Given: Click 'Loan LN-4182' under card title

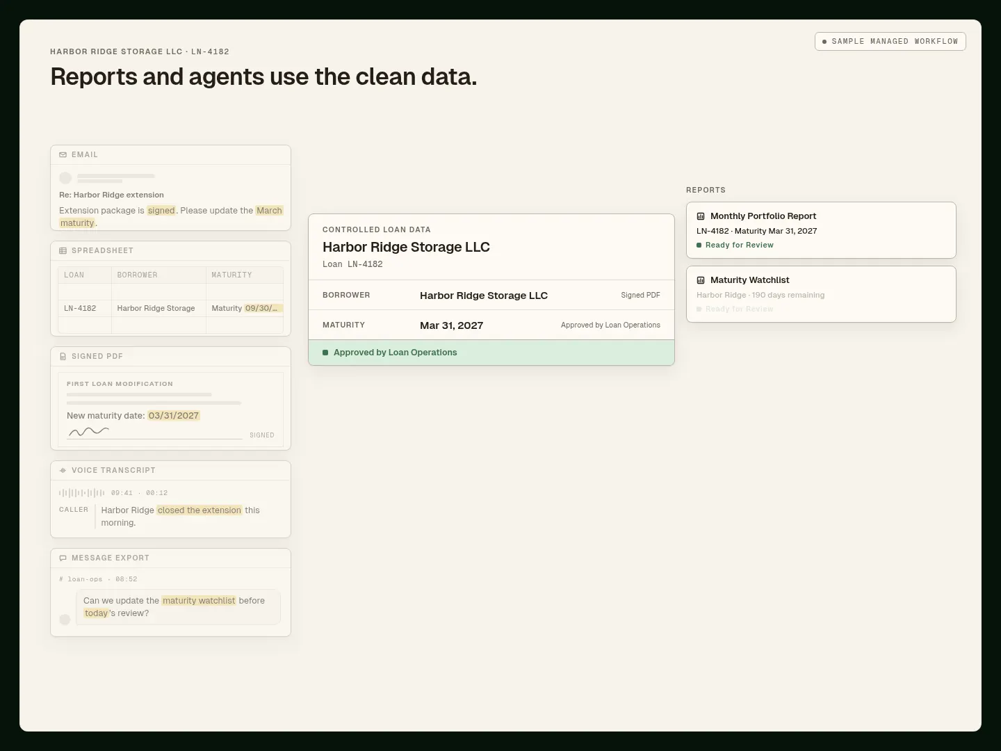Looking at the screenshot, I should click(x=352, y=264).
